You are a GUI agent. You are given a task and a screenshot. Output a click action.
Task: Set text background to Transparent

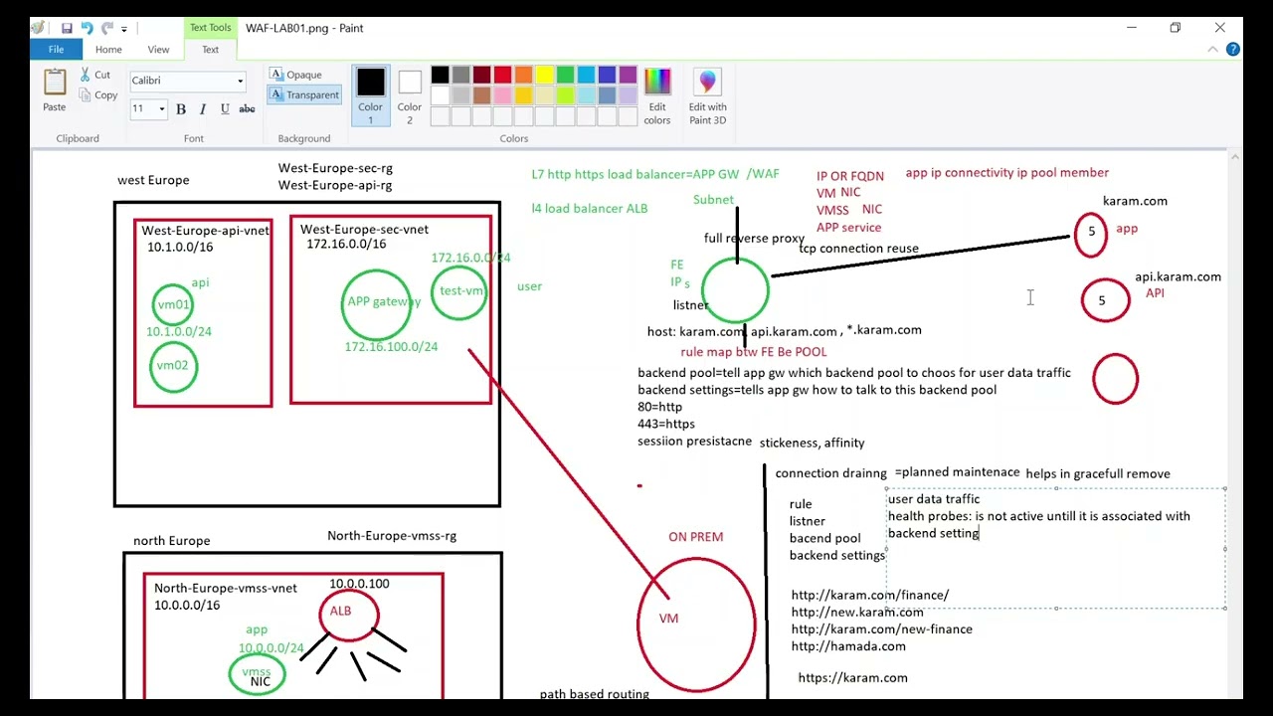304,94
